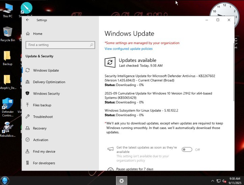Screen dimensions: 244x185
Task: Select the RebuildIco... desktop shortcut
Action: tap(8, 130)
